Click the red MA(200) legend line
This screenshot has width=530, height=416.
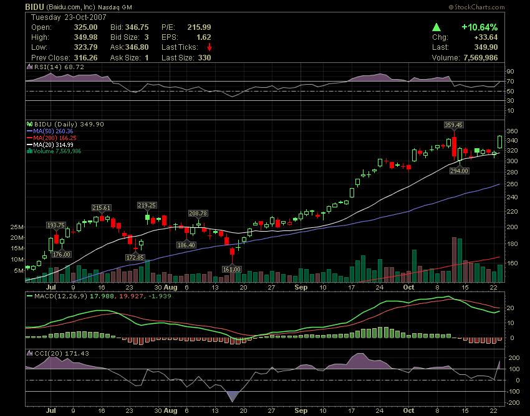tap(29, 138)
